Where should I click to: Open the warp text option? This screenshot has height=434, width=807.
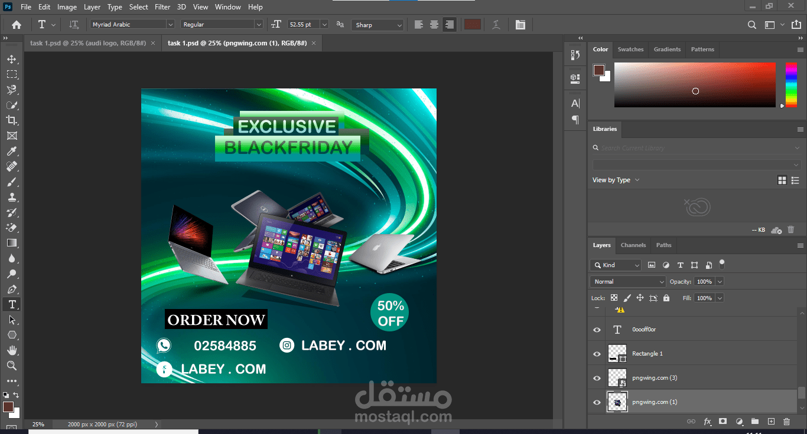496,25
